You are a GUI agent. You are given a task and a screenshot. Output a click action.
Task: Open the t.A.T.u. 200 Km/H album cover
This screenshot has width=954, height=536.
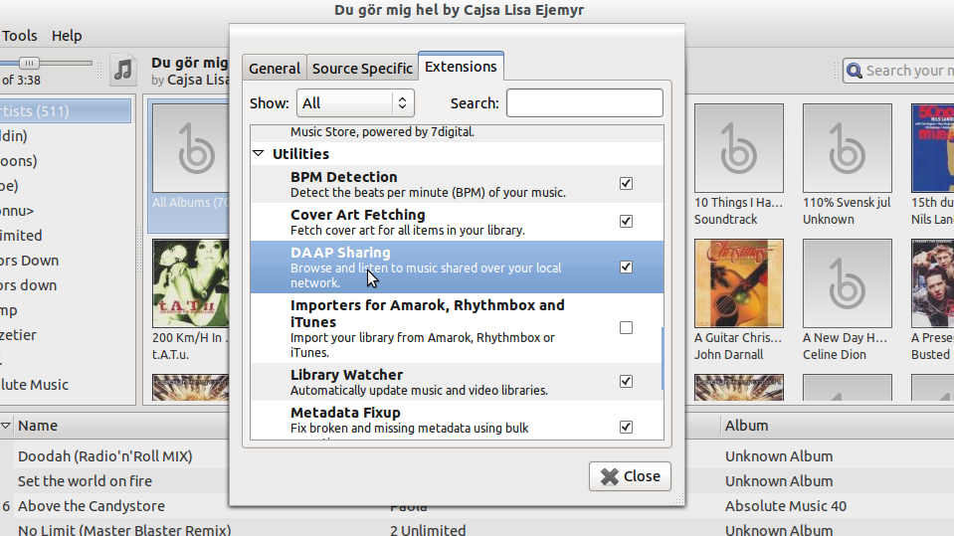pos(191,282)
